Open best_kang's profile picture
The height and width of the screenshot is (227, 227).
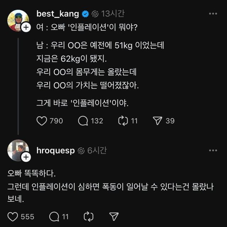(17, 20)
